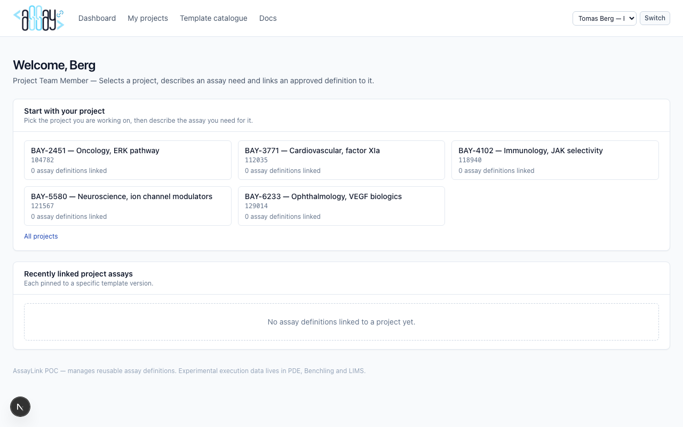Click project number 129014
683x427 pixels.
(x=256, y=206)
